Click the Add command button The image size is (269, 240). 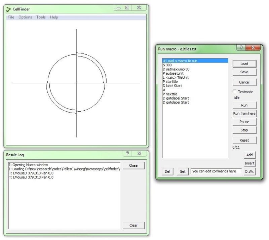249,155
